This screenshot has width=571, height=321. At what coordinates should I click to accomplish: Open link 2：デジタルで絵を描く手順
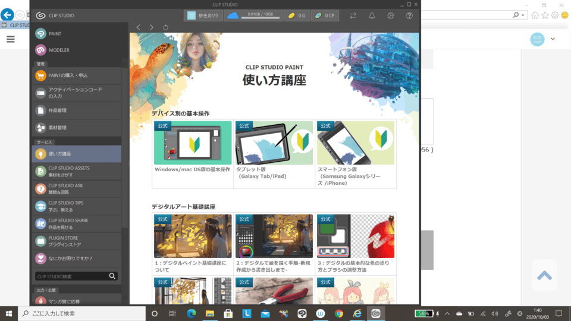pos(273,266)
